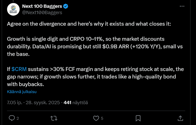Open the @Next100Baggers handle link
196x125 pixels.
click(x=42, y=13)
